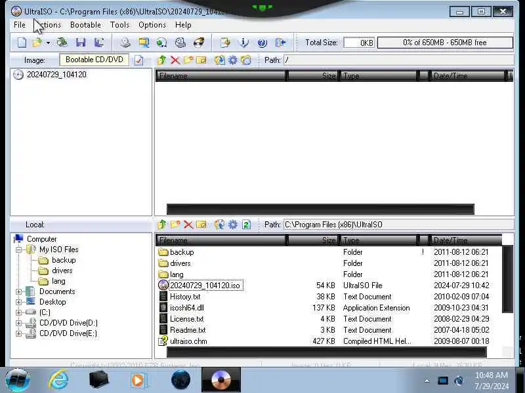Open the Tools menu

point(119,25)
